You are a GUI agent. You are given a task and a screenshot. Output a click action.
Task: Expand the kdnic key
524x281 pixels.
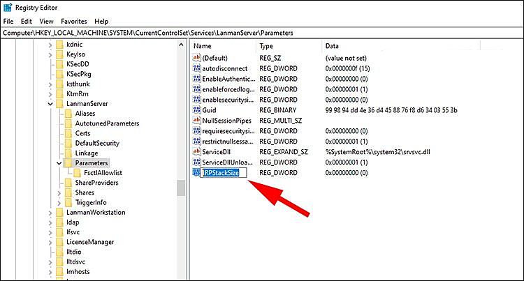[x=50, y=45]
